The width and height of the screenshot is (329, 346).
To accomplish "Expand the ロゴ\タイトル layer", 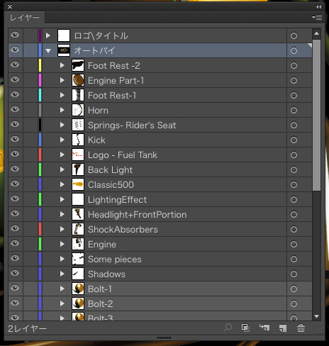I will click(x=48, y=35).
